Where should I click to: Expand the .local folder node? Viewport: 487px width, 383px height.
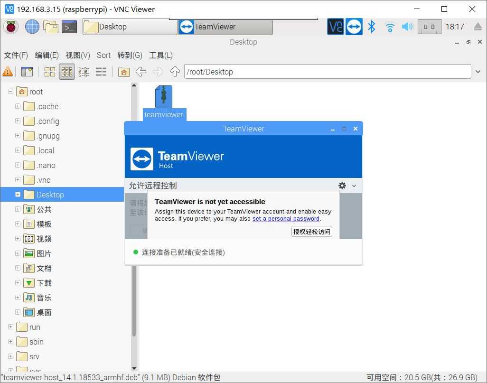(18, 150)
